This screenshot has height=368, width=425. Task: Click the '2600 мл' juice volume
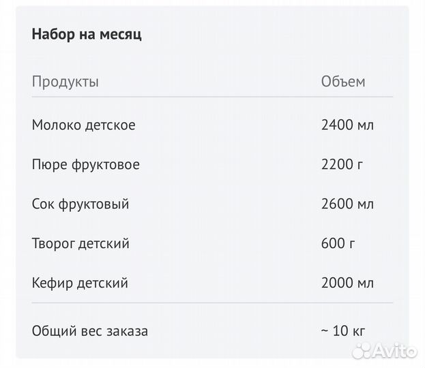coord(347,204)
